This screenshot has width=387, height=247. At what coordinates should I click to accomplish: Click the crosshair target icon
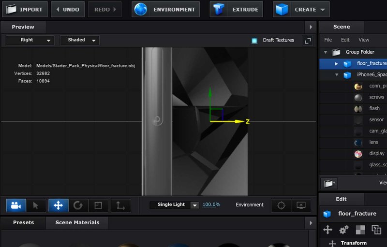coord(281,205)
